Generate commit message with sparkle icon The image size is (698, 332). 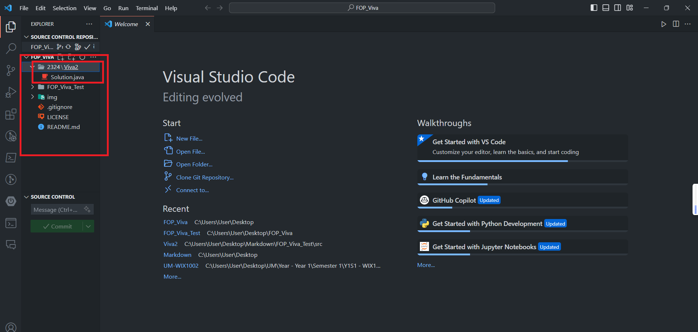click(x=87, y=209)
